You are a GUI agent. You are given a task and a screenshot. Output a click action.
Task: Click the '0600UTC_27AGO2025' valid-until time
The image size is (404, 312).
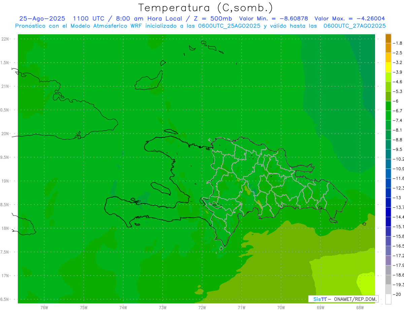point(355,26)
